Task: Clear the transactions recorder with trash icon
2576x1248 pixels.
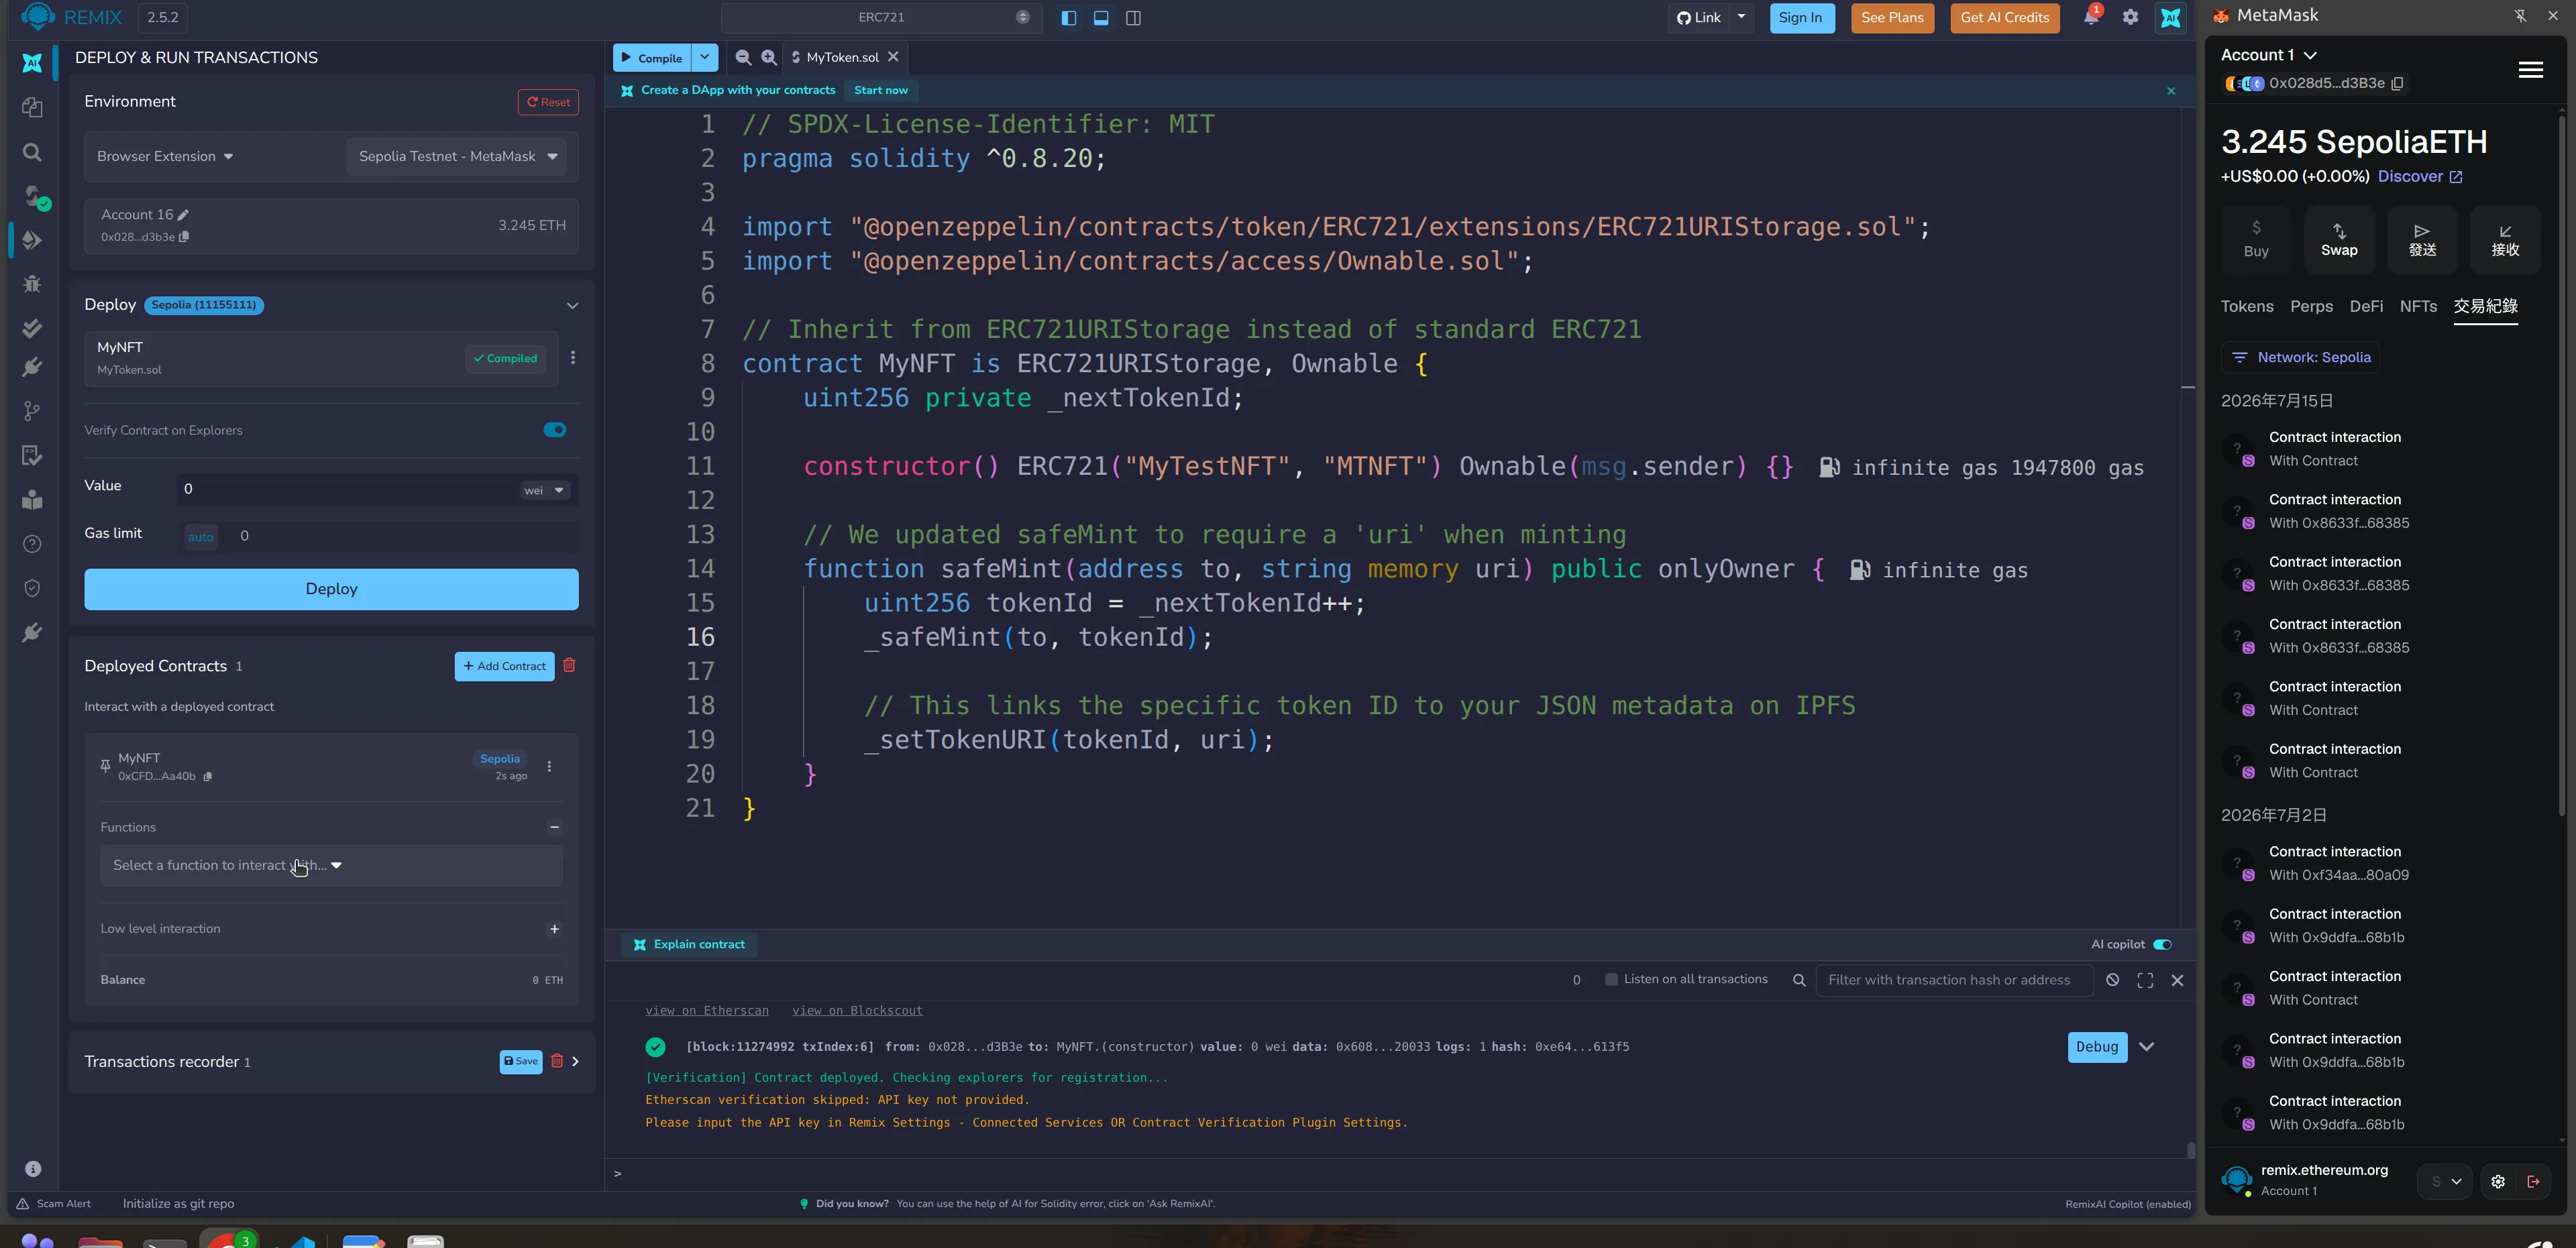Action: click(557, 1061)
